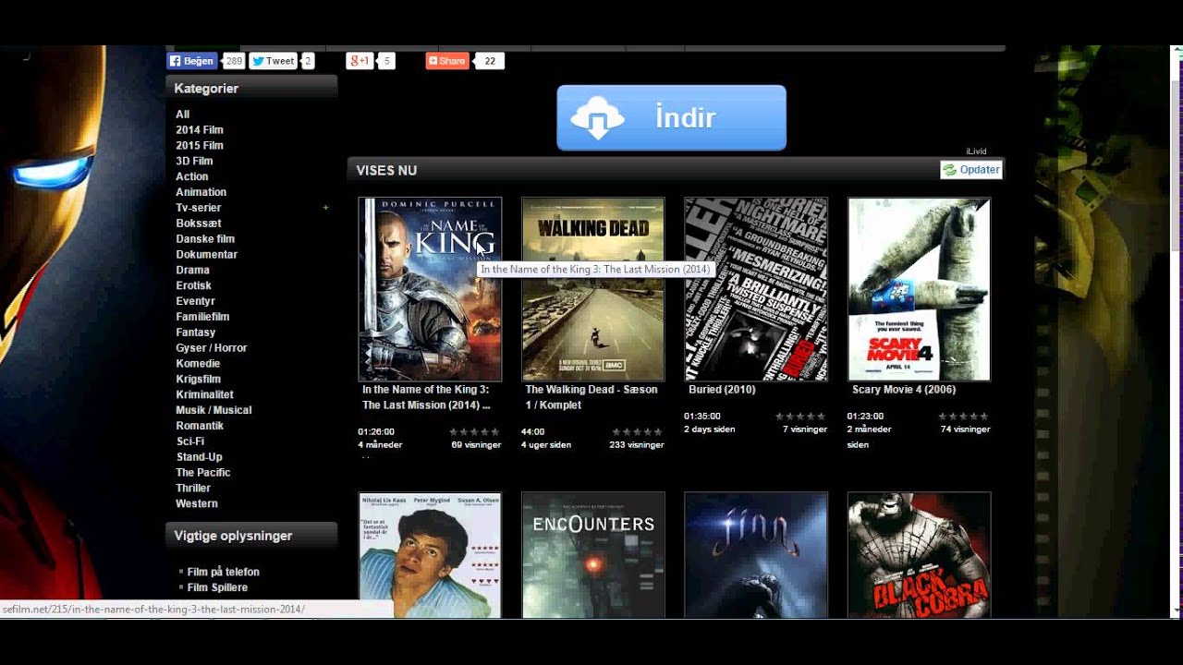
Task: Open the Familiefilm category
Action: (x=203, y=317)
